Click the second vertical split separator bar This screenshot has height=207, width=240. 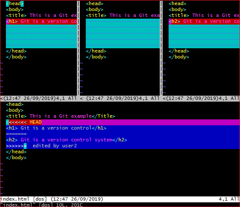161,48
